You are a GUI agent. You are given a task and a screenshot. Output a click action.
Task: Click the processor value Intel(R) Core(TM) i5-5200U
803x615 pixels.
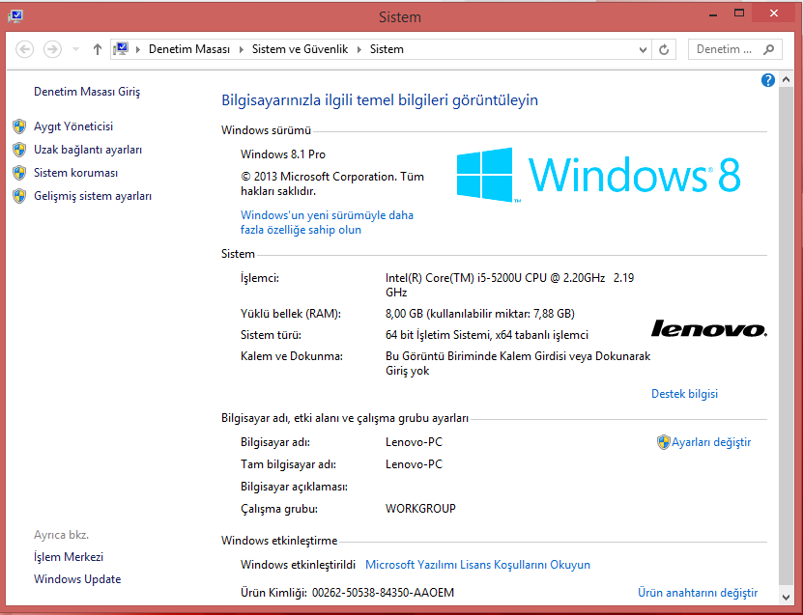[509, 285]
